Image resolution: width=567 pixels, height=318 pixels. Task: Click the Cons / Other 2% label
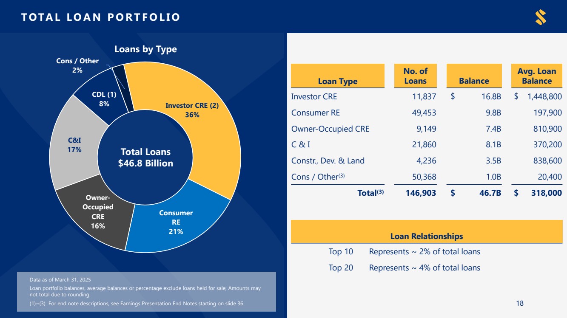(77, 65)
